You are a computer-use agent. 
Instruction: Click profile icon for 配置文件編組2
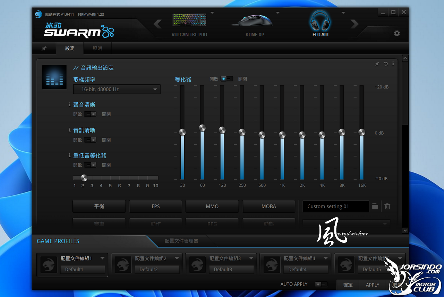(x=123, y=265)
